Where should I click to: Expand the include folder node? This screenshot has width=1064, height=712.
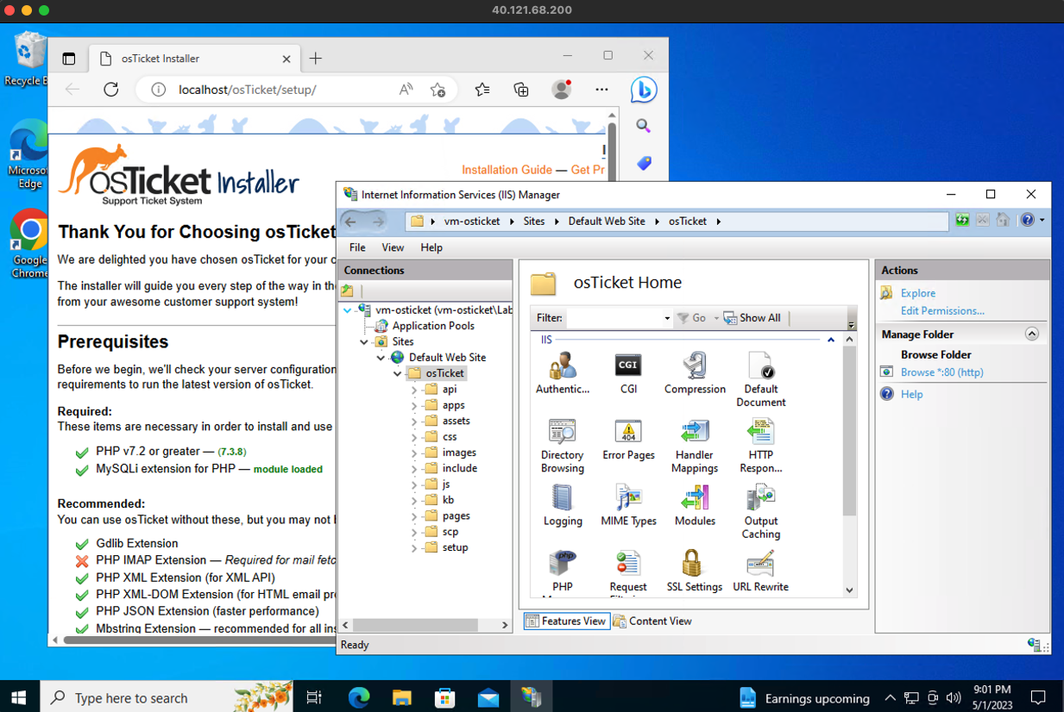coord(414,469)
